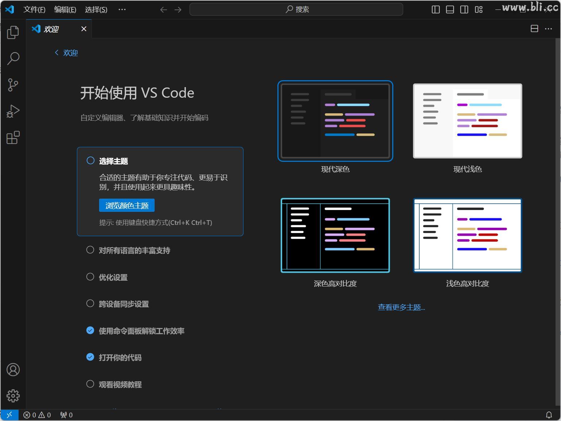Open the editor more actions menu
Image resolution: width=561 pixels, height=421 pixels.
pyautogui.click(x=548, y=28)
